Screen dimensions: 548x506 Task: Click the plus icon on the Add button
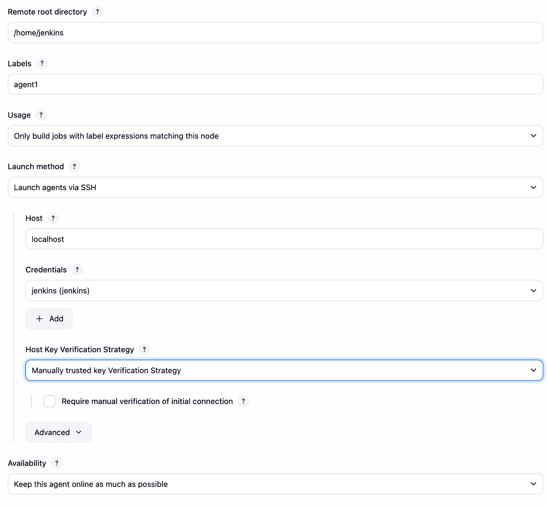tap(39, 319)
